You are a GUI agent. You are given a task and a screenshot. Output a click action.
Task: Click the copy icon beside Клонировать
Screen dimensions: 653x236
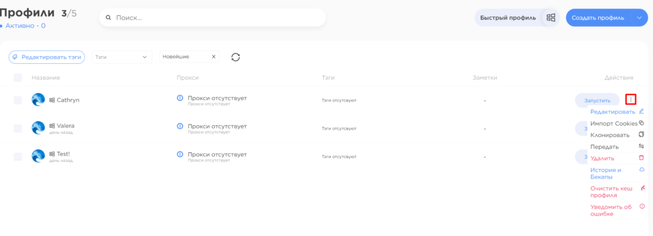point(642,135)
